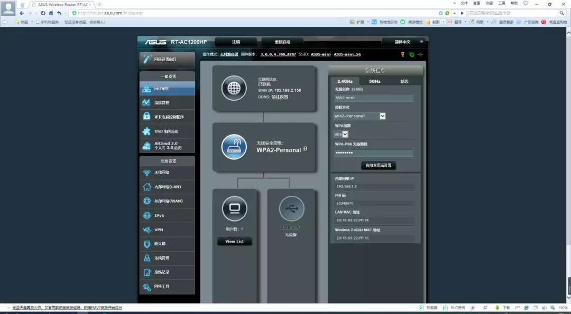Click SSID link ASUS-mini in header
The image size is (571, 314).
point(321,54)
